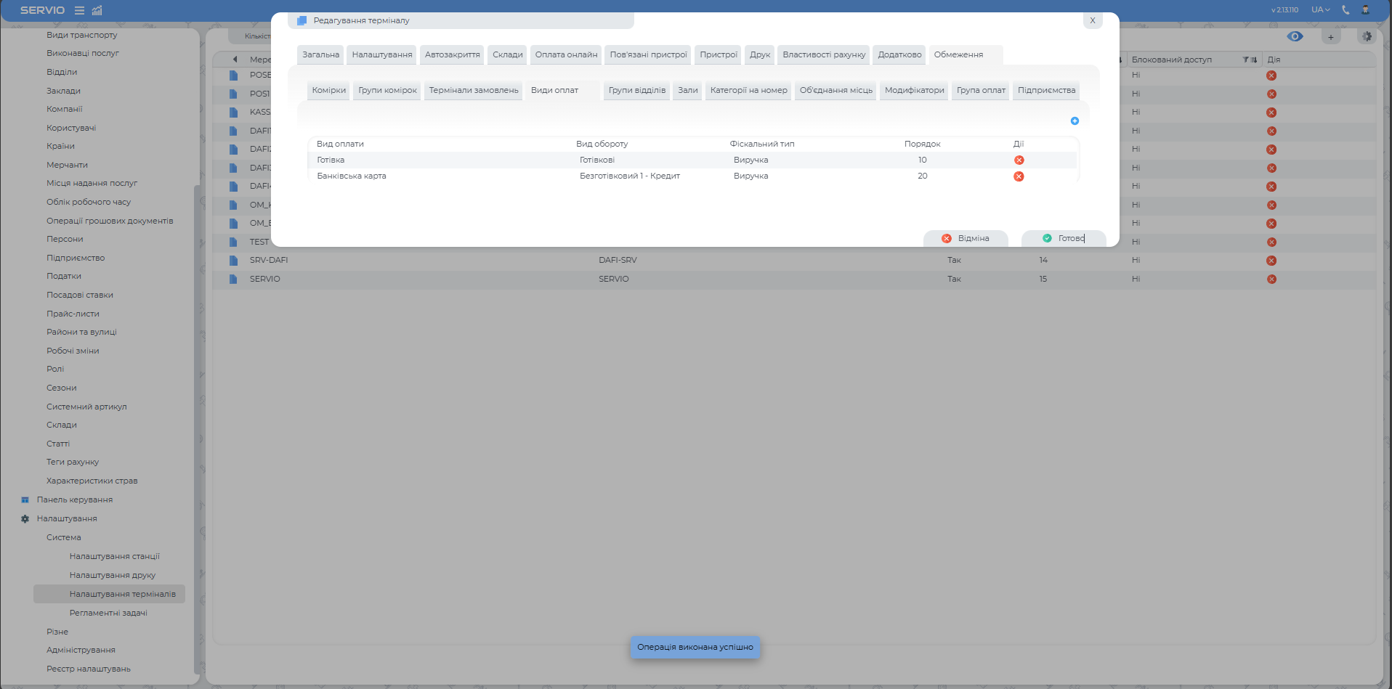
Task: Open the user profile avatar icon
Action: [x=1365, y=10]
